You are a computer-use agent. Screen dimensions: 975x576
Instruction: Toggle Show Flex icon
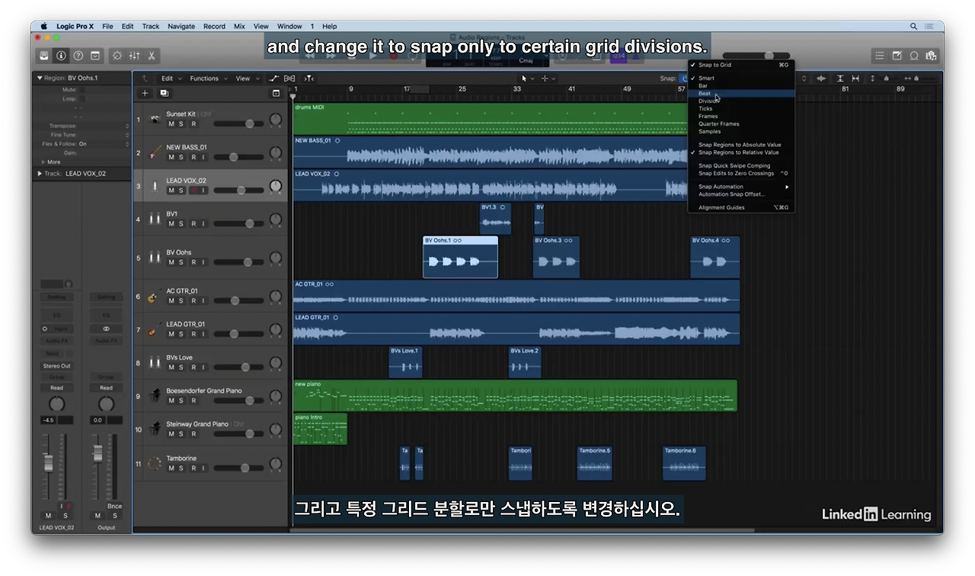click(289, 78)
